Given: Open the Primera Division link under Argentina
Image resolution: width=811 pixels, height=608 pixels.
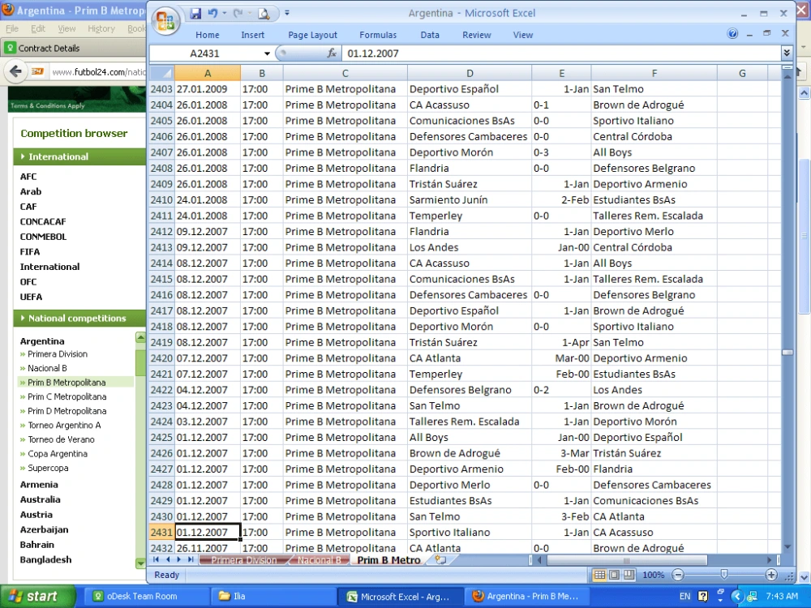Looking at the screenshot, I should [58, 354].
